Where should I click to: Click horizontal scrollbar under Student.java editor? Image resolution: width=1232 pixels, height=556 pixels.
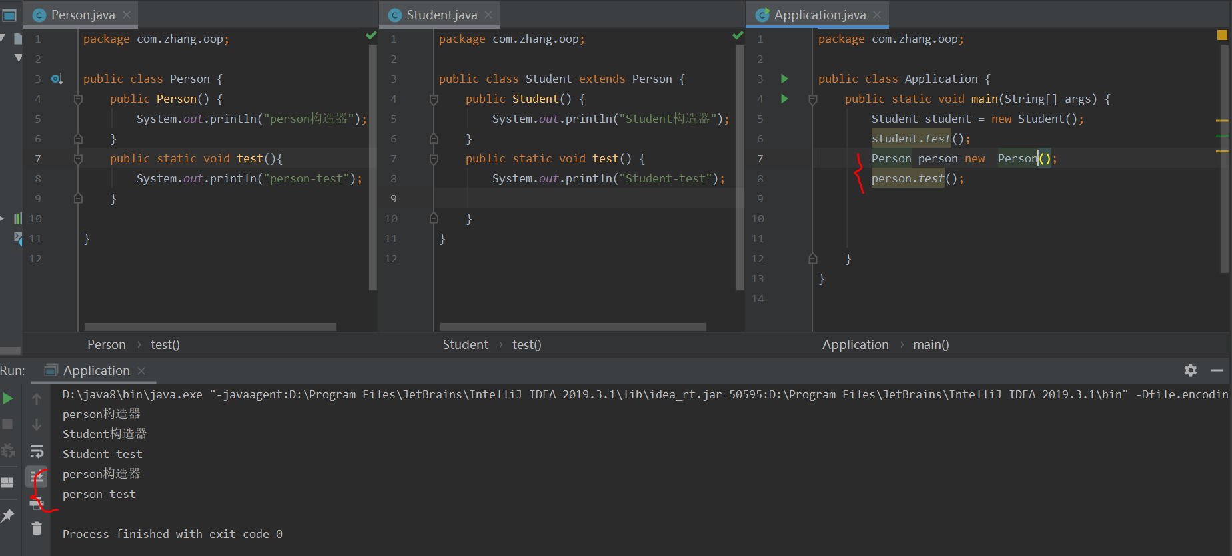(x=573, y=327)
